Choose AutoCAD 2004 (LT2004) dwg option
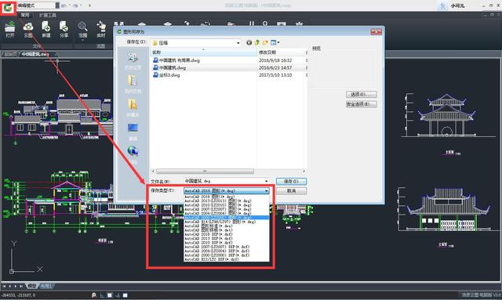This screenshot has height=300, width=502. (x=227, y=213)
